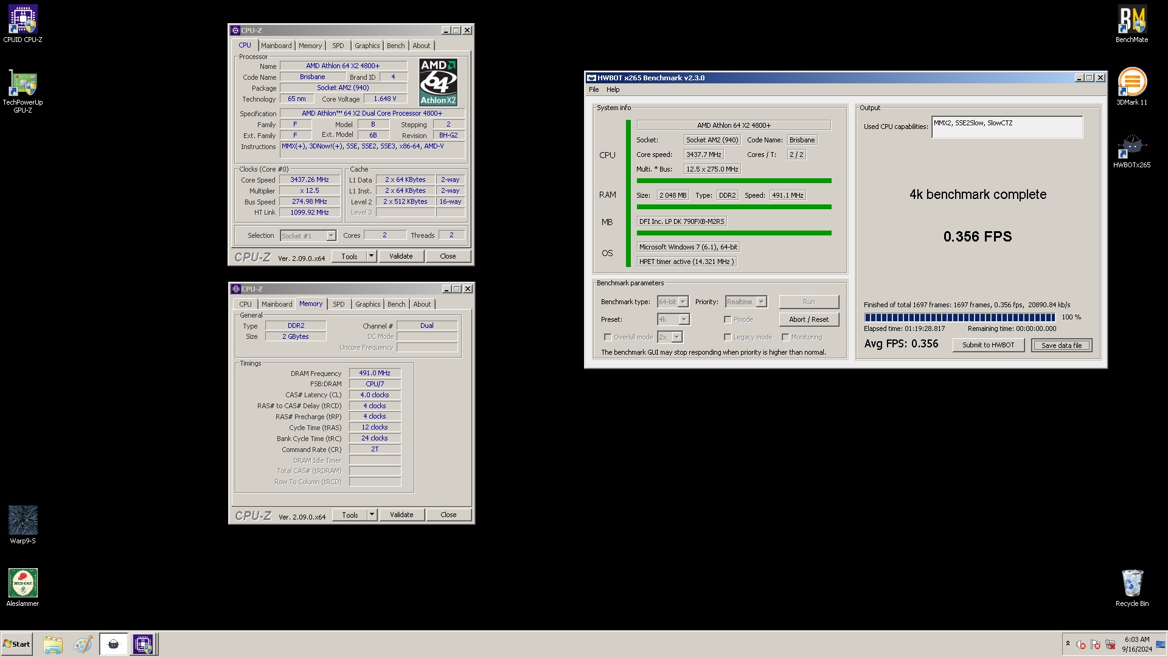Click Validate in bottom CPU-Z window

(401, 515)
